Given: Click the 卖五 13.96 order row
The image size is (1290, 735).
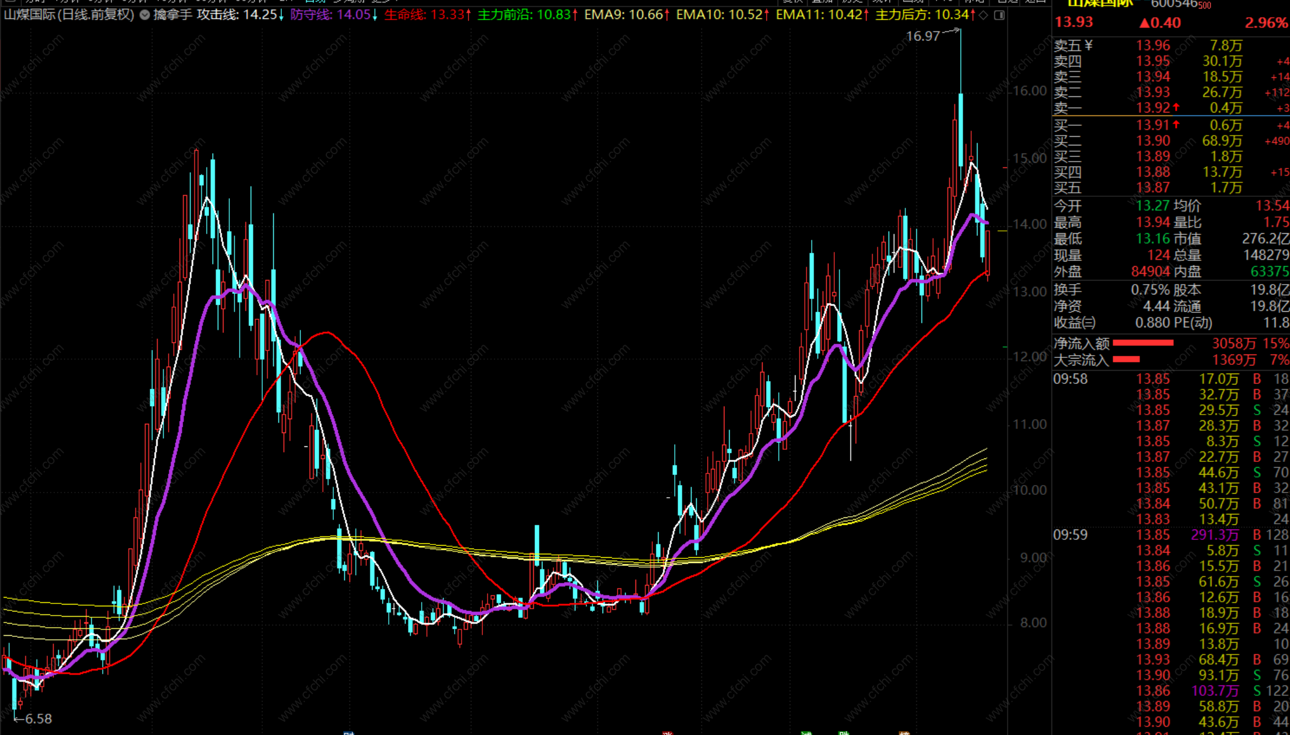Looking at the screenshot, I should [x=1153, y=45].
